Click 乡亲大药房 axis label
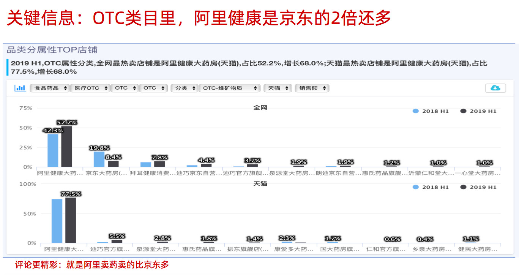This screenshot has height=275, width=519. click(x=432, y=250)
